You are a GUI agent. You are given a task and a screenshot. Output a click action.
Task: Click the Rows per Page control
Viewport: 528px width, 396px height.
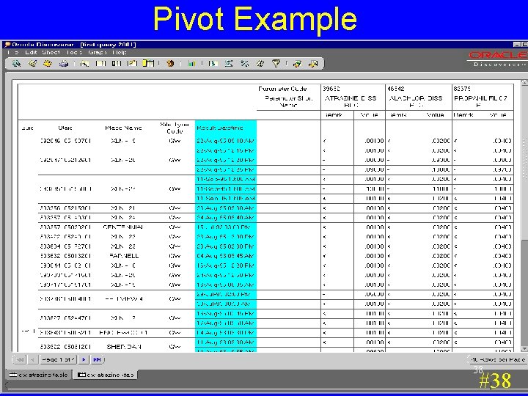(x=498, y=359)
